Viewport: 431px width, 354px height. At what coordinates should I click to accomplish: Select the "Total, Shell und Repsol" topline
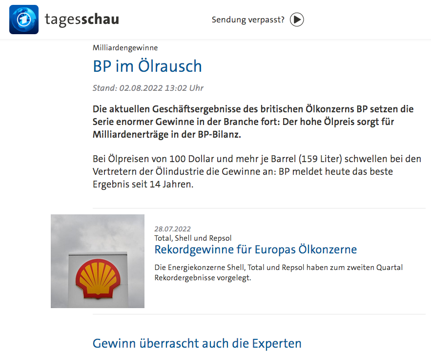pos(193,238)
